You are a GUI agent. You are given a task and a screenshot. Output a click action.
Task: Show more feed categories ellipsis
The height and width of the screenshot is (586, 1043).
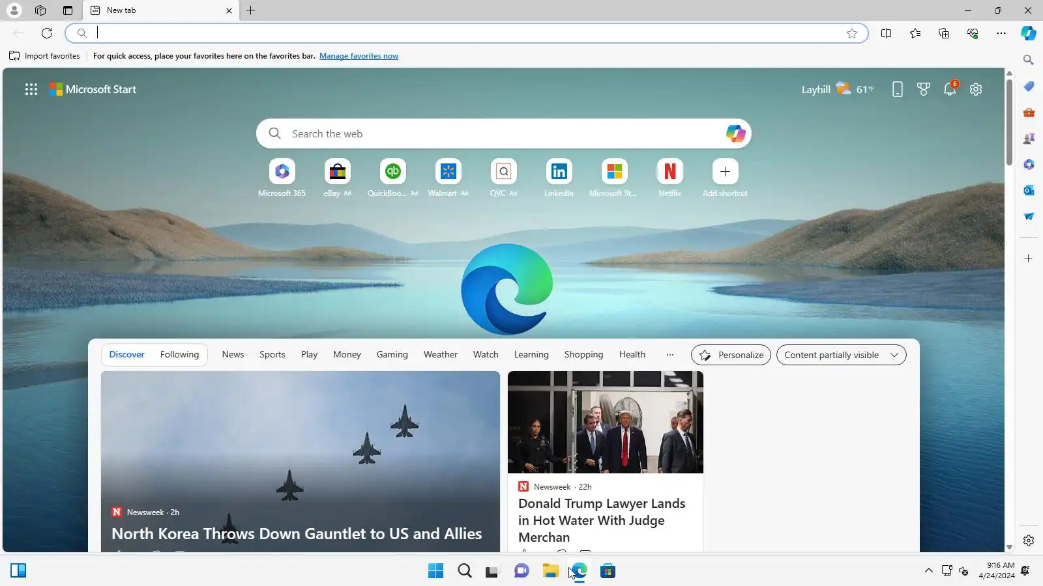point(670,355)
